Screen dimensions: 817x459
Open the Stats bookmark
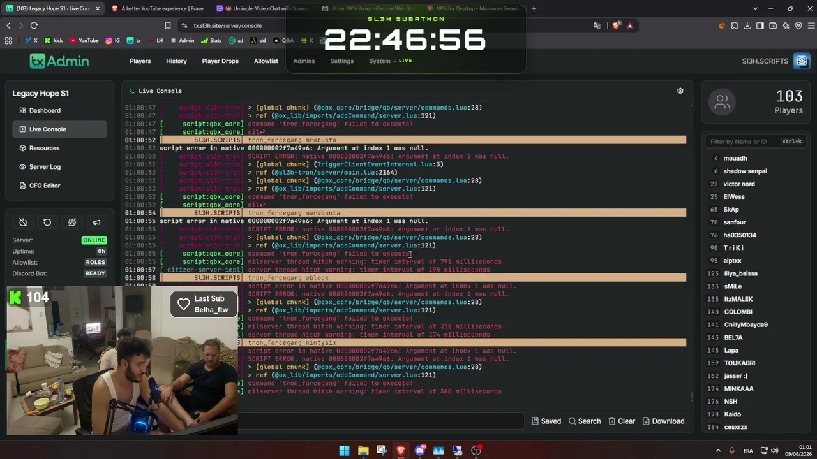(x=211, y=40)
